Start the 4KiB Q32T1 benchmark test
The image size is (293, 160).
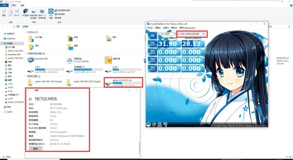coord(152,60)
